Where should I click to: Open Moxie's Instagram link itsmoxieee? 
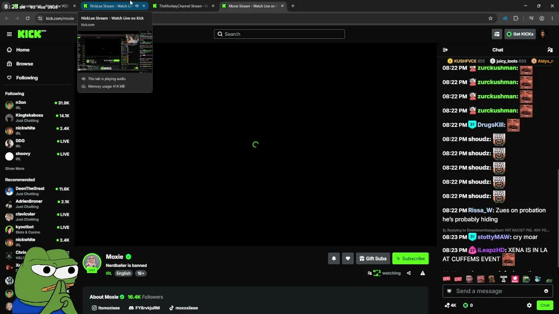pos(106,308)
